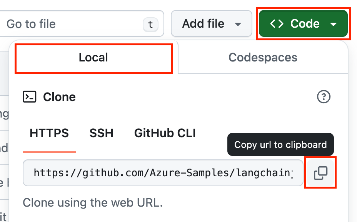Viewport: 357px width, 222px height.
Task: Select the Local tab
Action: (x=93, y=58)
